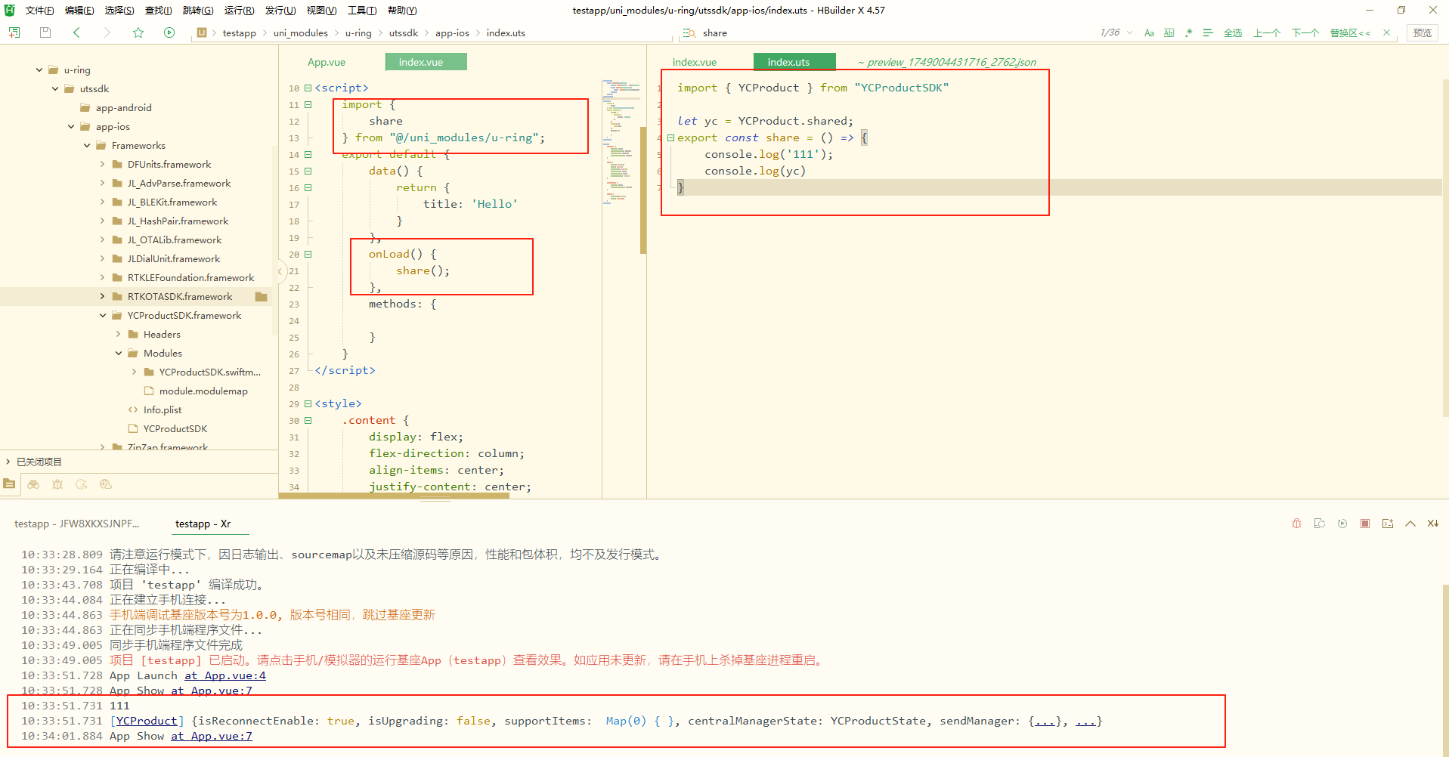Open the 工具(T) menu
This screenshot has height=757, width=1449.
[362, 11]
